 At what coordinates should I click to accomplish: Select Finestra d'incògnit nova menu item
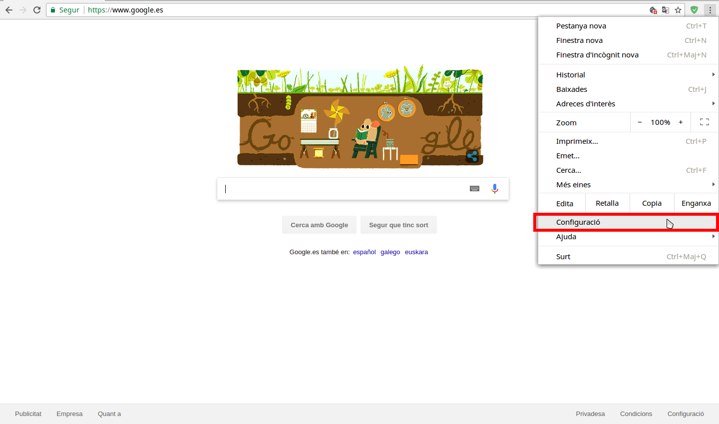coord(597,55)
